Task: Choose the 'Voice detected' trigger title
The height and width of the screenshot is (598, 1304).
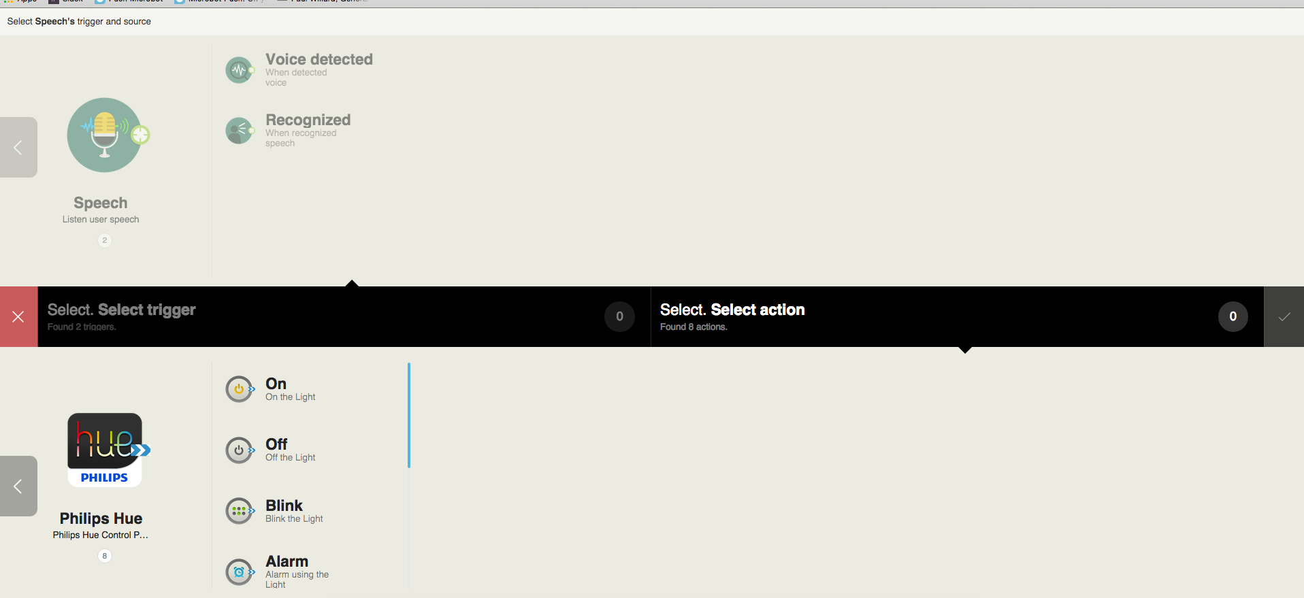Action: coord(319,59)
